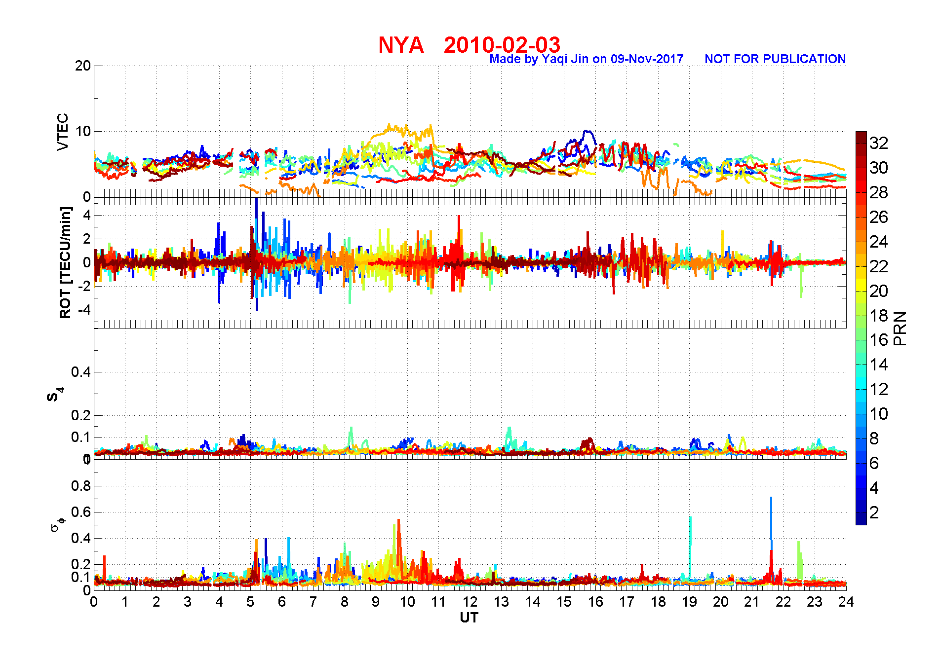The width and height of the screenshot is (940, 656).
Task: Click the VTEC axis tick label 20
Action: point(83,66)
